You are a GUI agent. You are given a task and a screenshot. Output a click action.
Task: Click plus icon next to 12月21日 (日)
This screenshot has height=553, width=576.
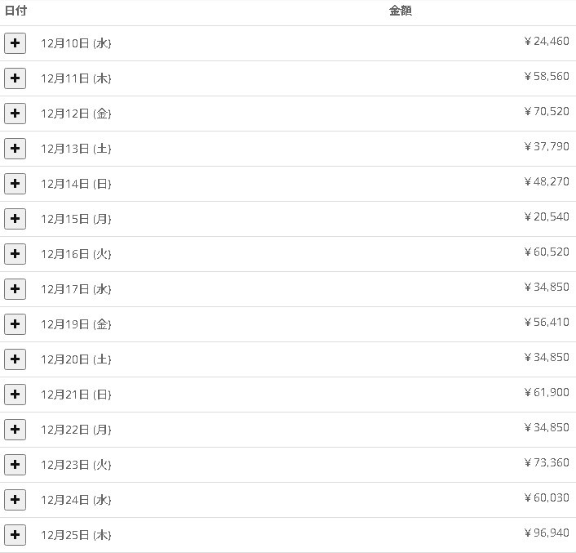(x=15, y=395)
